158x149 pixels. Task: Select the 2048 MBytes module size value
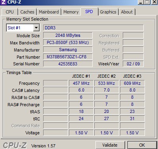(x=68, y=35)
